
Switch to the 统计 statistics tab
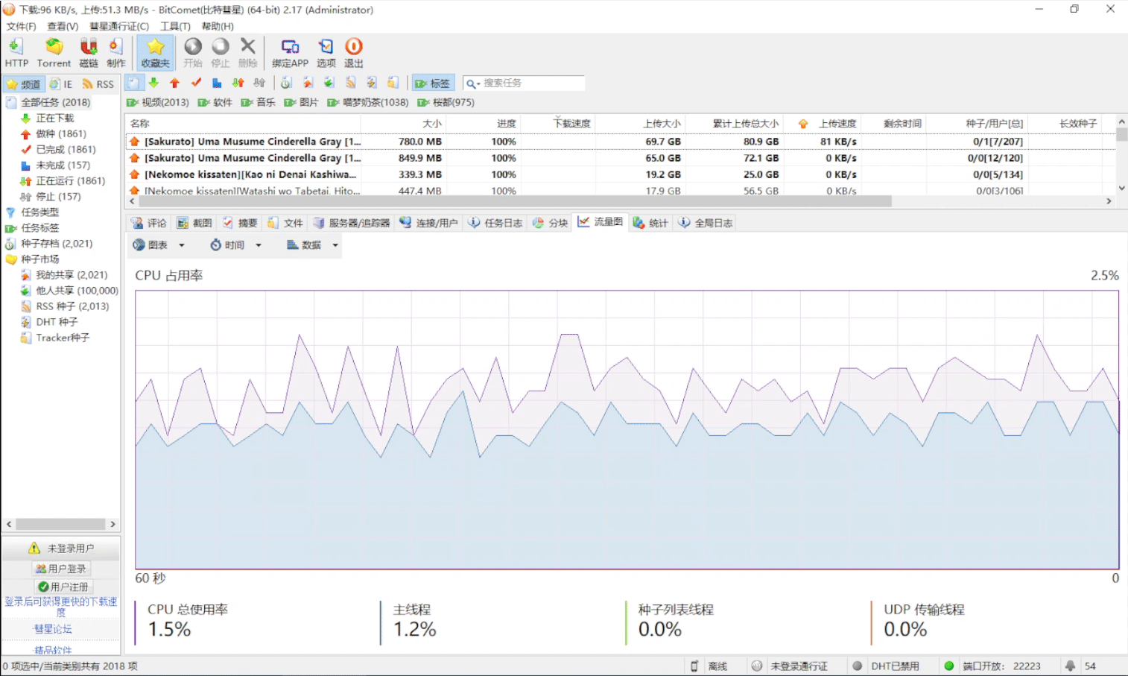[x=650, y=223]
